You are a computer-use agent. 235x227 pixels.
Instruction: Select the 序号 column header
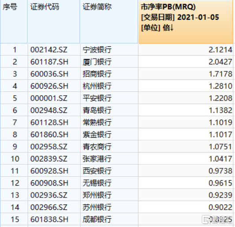click(x=14, y=22)
